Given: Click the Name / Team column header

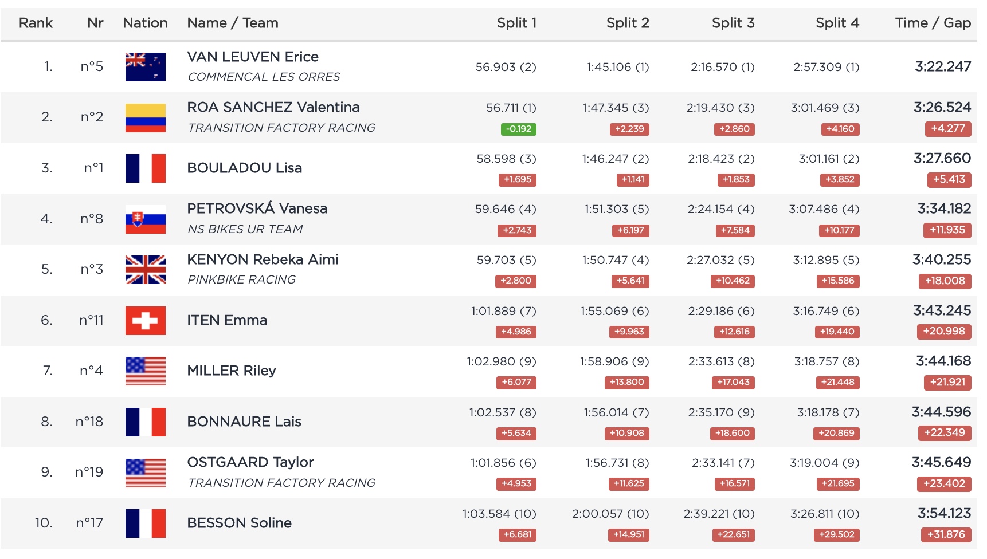Looking at the screenshot, I should (233, 23).
